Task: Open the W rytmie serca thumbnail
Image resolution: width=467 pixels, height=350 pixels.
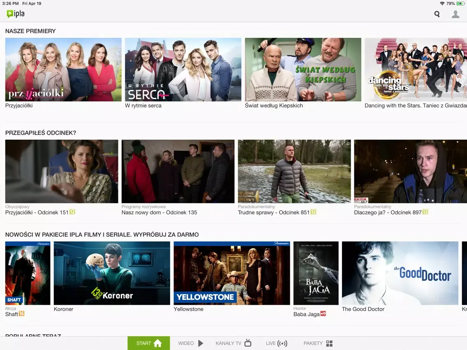Action: [x=183, y=70]
